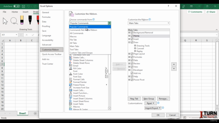The height and width of the screenshot is (123, 219).
Task: Enable the Developer tab checkbox
Action: (x=132, y=70)
